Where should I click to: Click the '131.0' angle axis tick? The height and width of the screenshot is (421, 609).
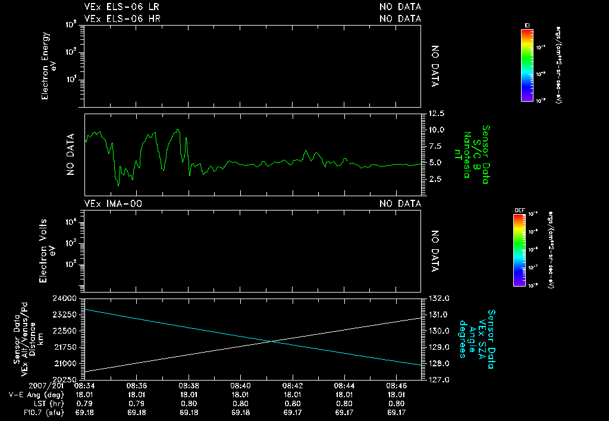point(440,315)
